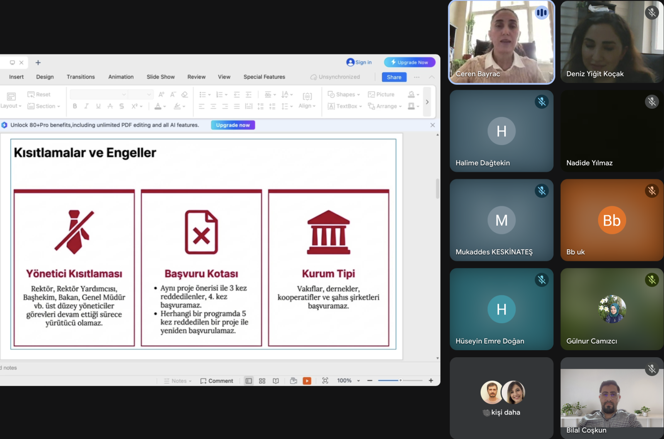This screenshot has width=664, height=439.
Task: Toggle italic formatting
Action: (86, 106)
